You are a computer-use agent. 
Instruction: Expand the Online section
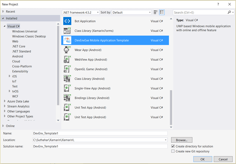coord(3,126)
